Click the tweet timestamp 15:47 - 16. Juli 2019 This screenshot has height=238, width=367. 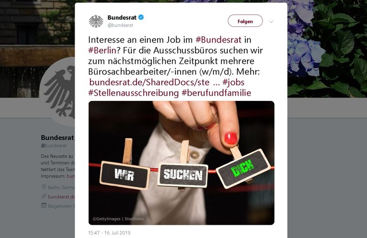110,233
